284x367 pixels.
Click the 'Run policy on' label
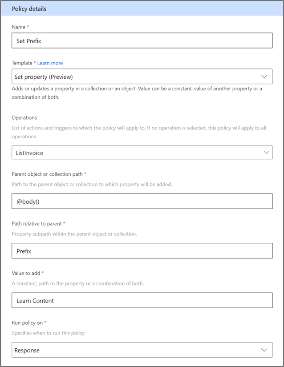27,323
